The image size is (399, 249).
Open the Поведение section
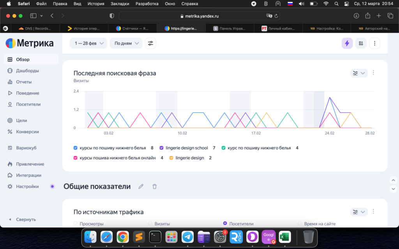coord(28,93)
